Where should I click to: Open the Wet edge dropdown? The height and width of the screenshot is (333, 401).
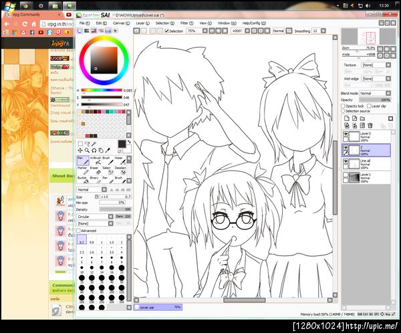point(376,79)
